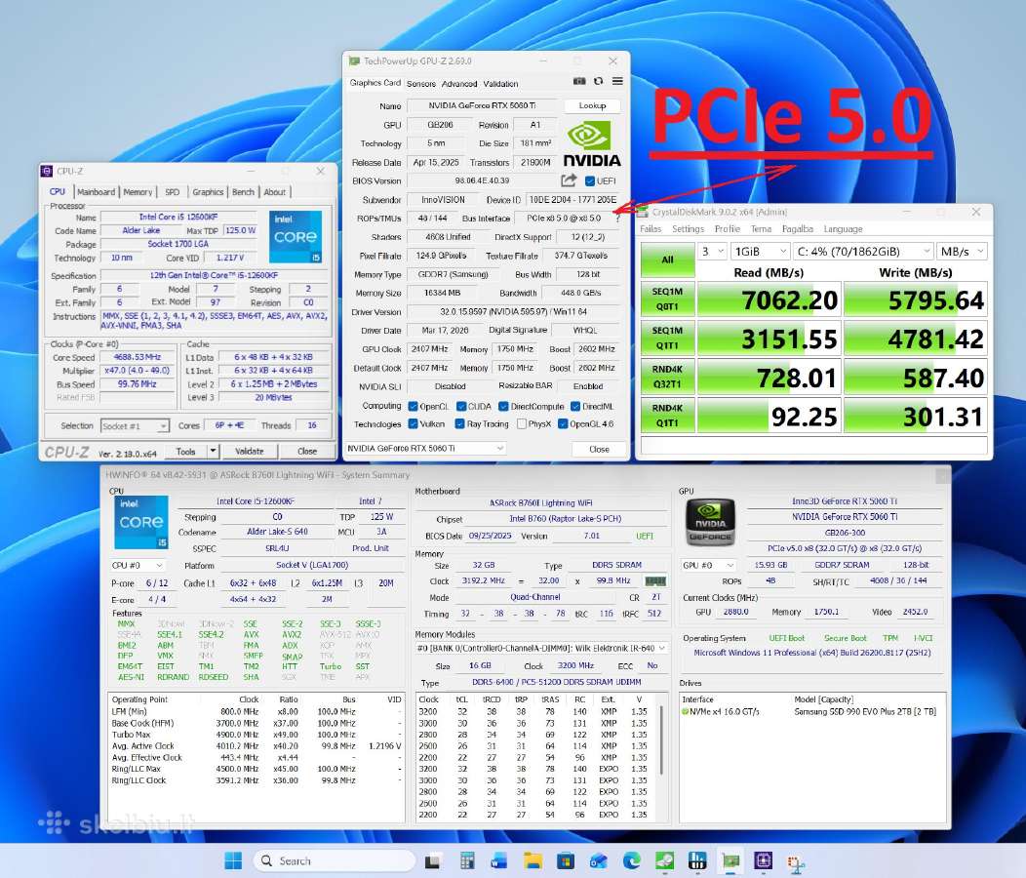
Task: Open Task View from the taskbar
Action: coord(432,861)
